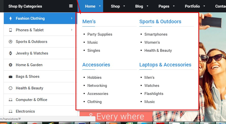This screenshot has height=124, width=226.
Task: Select the Electronics category in sidebar
Action: point(25,111)
